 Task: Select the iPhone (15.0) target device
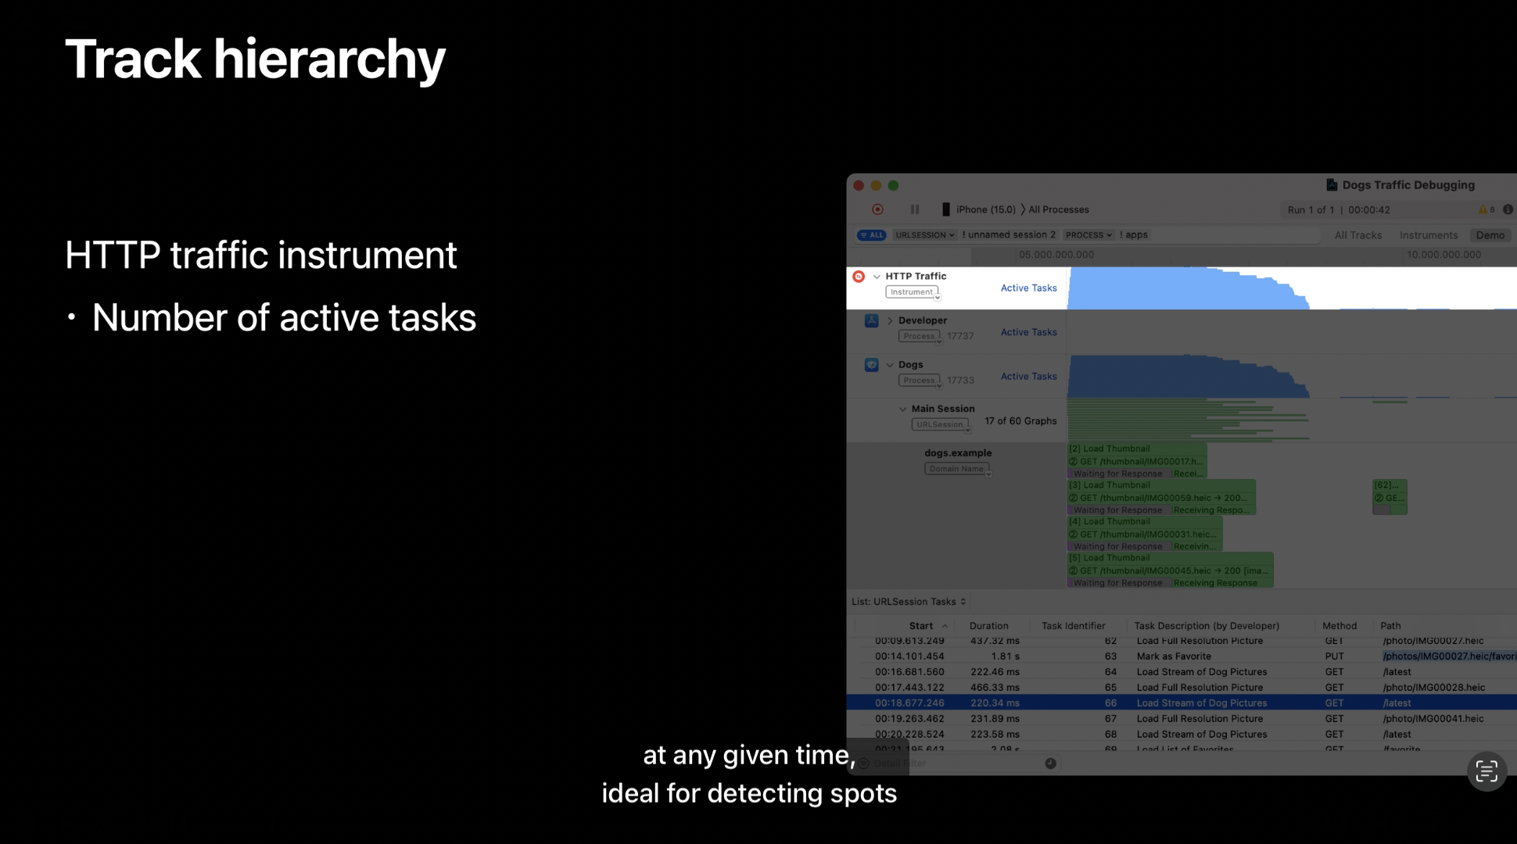click(978, 209)
